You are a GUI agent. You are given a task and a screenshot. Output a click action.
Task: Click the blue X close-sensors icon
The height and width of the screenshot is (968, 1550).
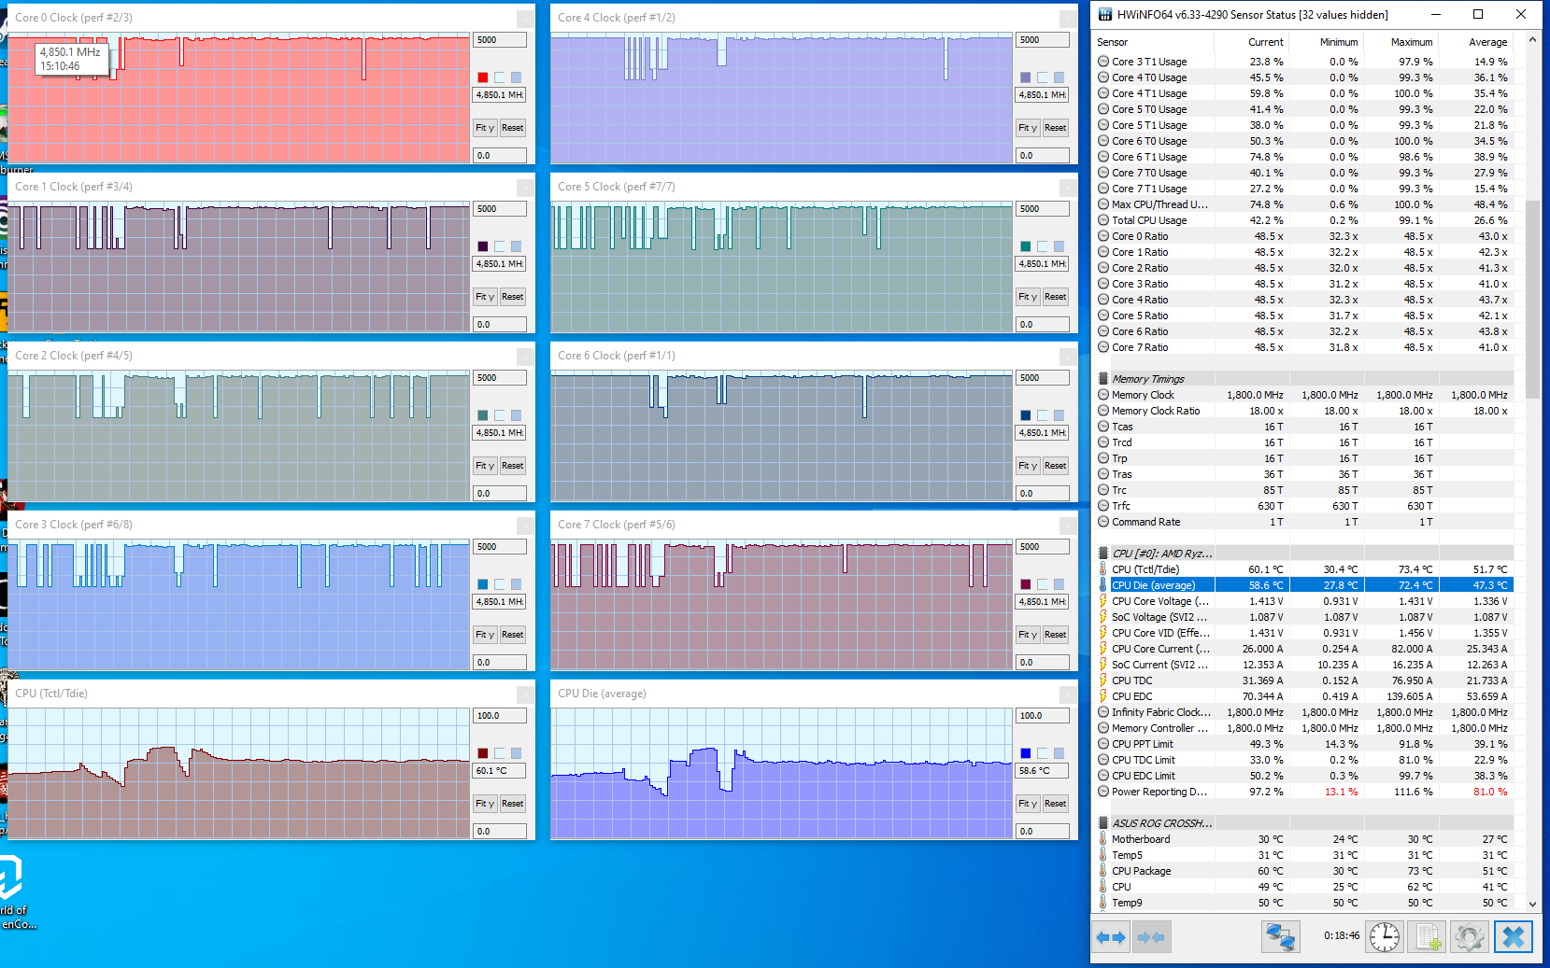(x=1514, y=937)
